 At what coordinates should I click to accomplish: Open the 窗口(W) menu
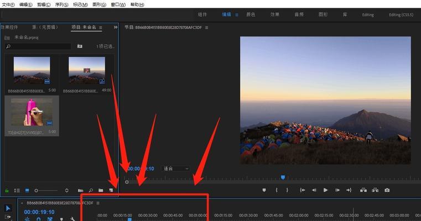tap(118, 4)
